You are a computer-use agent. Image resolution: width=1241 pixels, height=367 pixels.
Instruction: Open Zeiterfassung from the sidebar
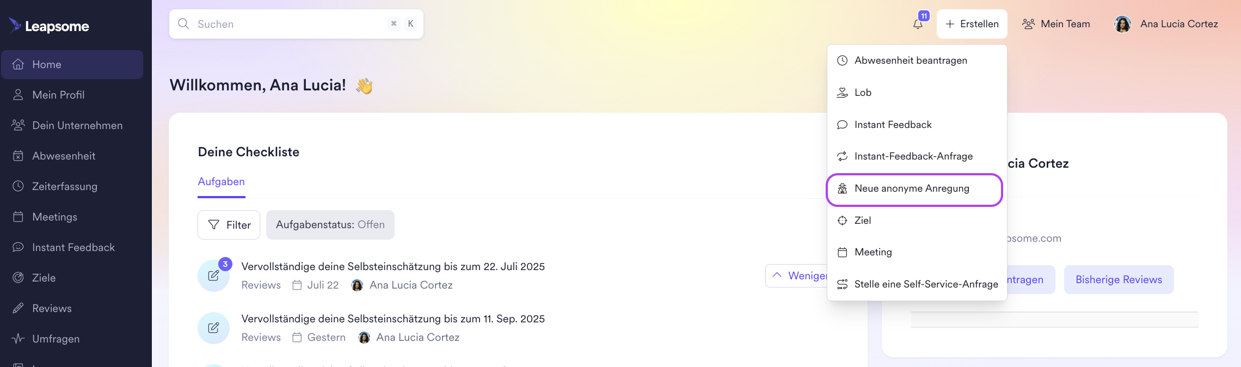tap(64, 186)
